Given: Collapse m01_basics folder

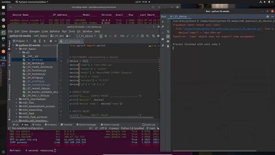Looking at the screenshot, I should point(16,49).
